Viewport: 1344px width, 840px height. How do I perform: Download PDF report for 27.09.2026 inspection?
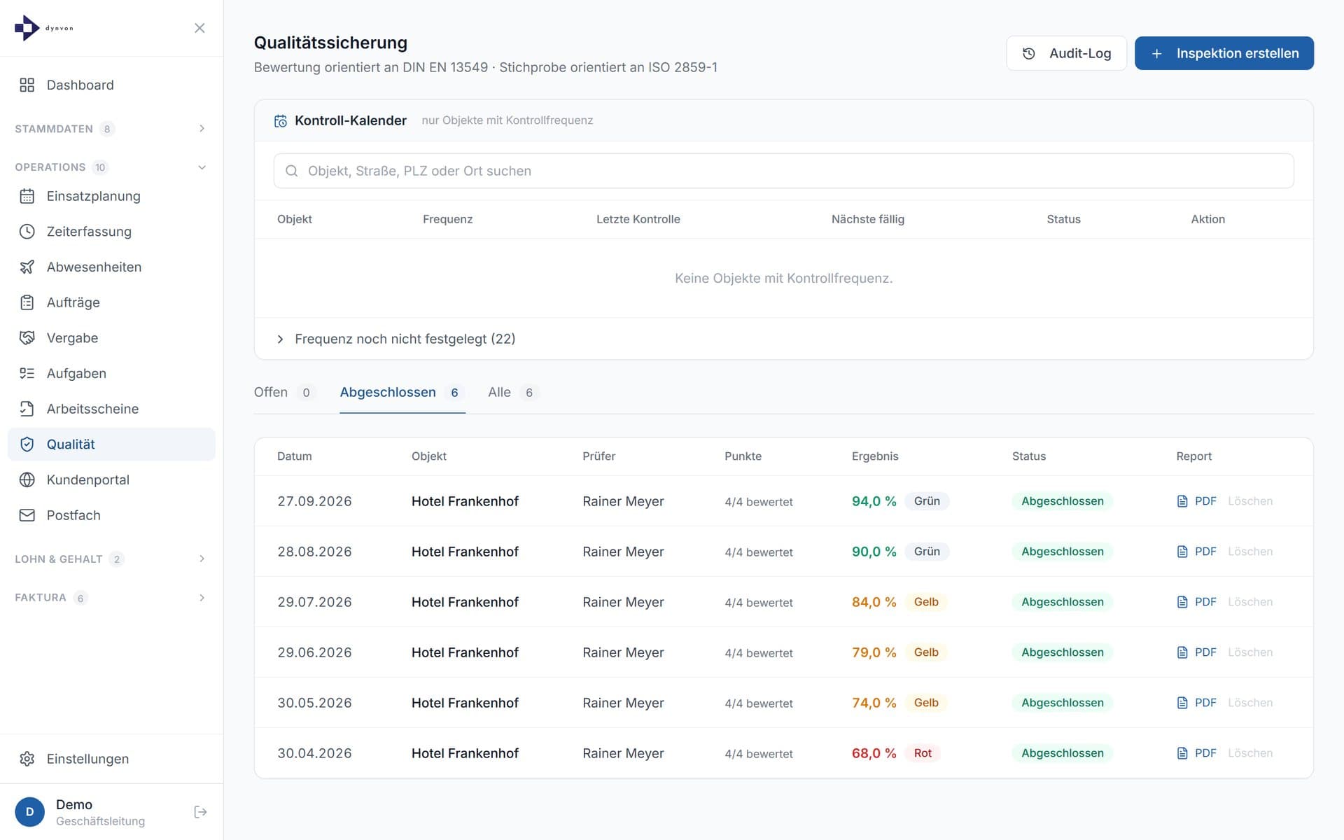pos(1196,501)
